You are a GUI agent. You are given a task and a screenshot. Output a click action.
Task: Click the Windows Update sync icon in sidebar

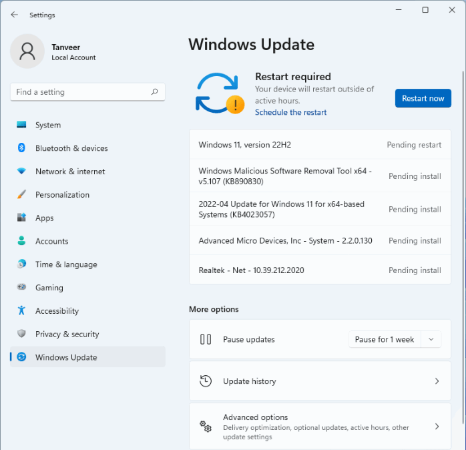click(x=21, y=357)
